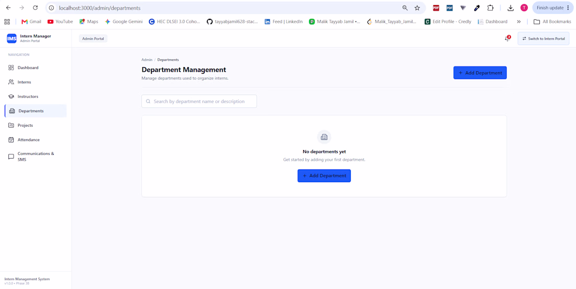
Task: Click the blue PDF extension icon
Action: 450,8
